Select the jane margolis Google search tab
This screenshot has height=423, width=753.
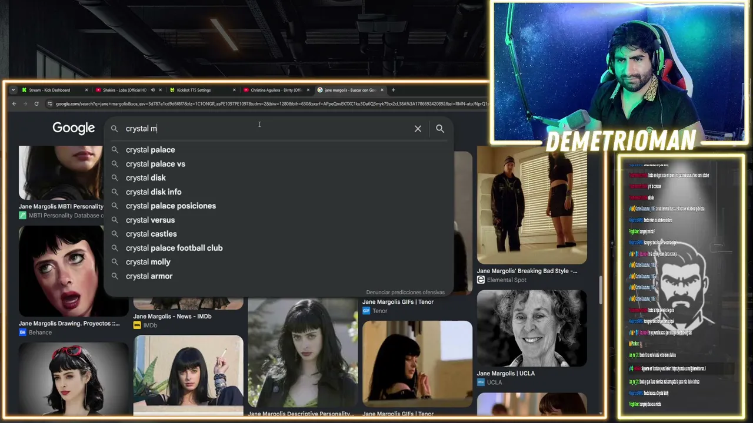pyautogui.click(x=350, y=90)
